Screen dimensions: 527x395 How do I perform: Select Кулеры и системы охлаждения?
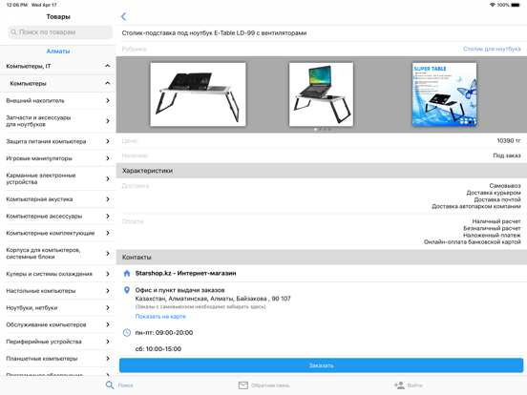(x=58, y=274)
